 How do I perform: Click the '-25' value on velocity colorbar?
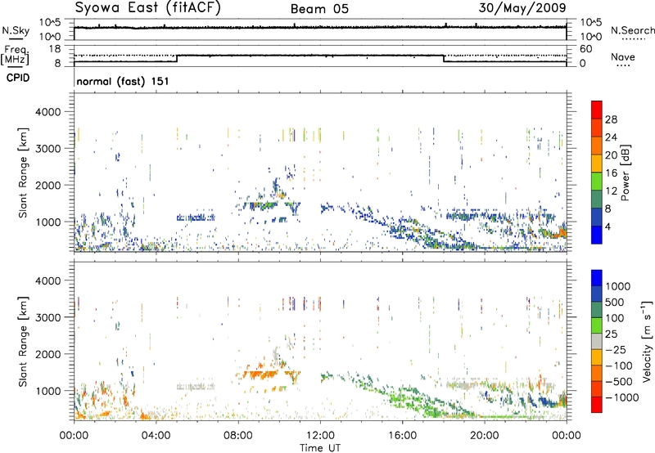[616, 349]
